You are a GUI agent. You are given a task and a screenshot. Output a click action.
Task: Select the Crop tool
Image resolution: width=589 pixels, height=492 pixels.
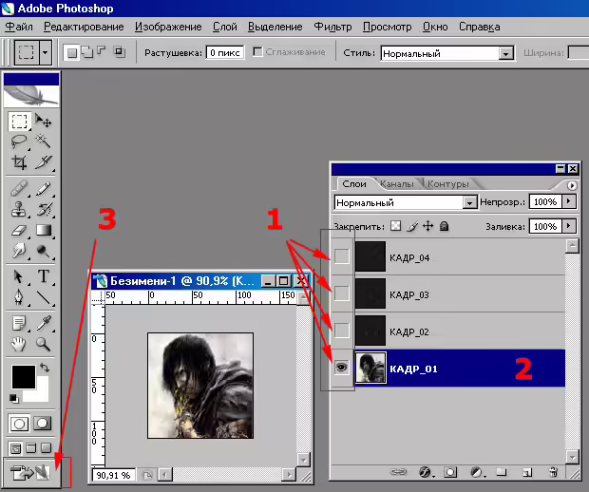[19, 161]
